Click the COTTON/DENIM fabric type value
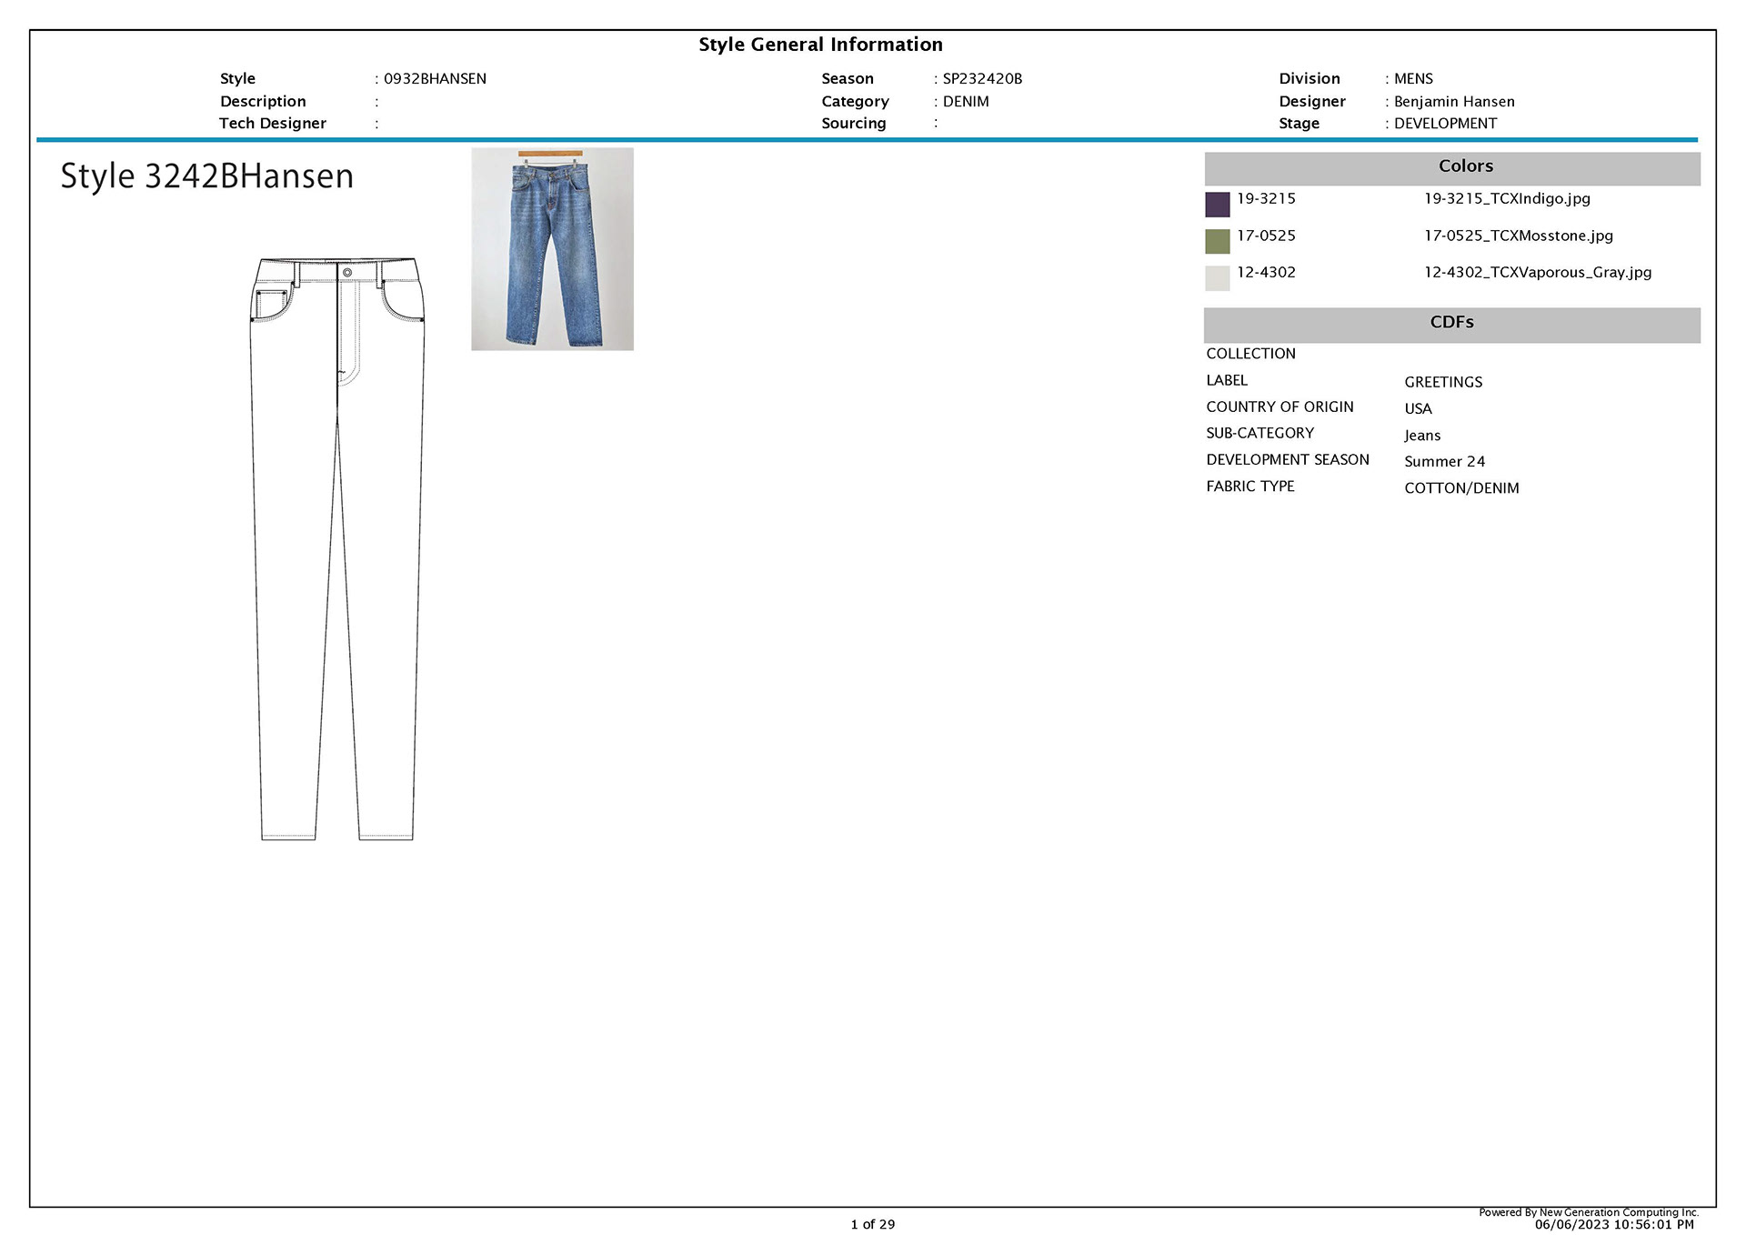 click(x=1461, y=488)
